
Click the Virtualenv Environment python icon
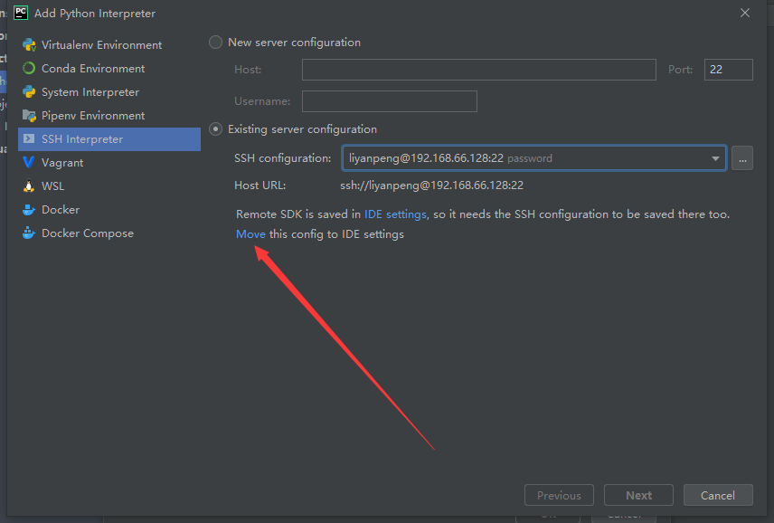[x=29, y=45]
